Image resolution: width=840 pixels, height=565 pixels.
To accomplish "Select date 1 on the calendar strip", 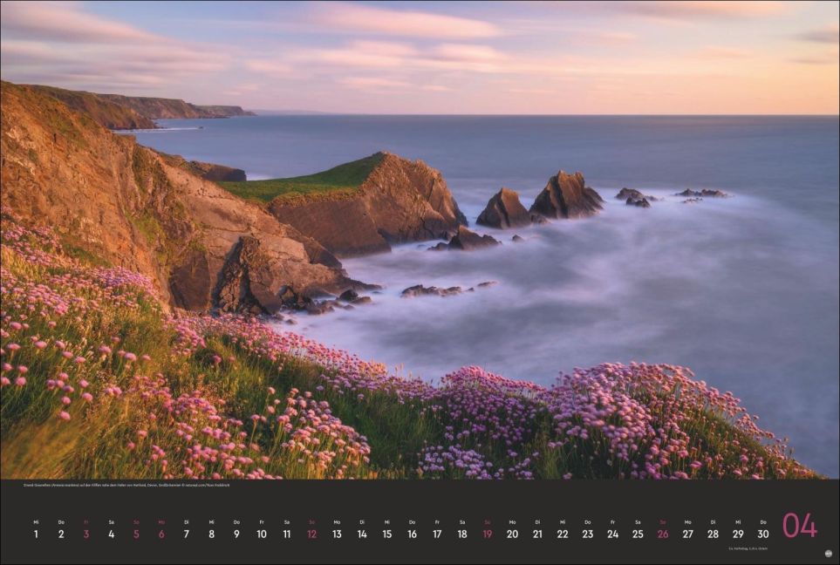I will coord(36,534).
